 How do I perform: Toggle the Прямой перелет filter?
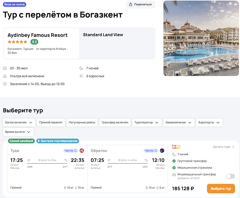[x=51, y=122]
